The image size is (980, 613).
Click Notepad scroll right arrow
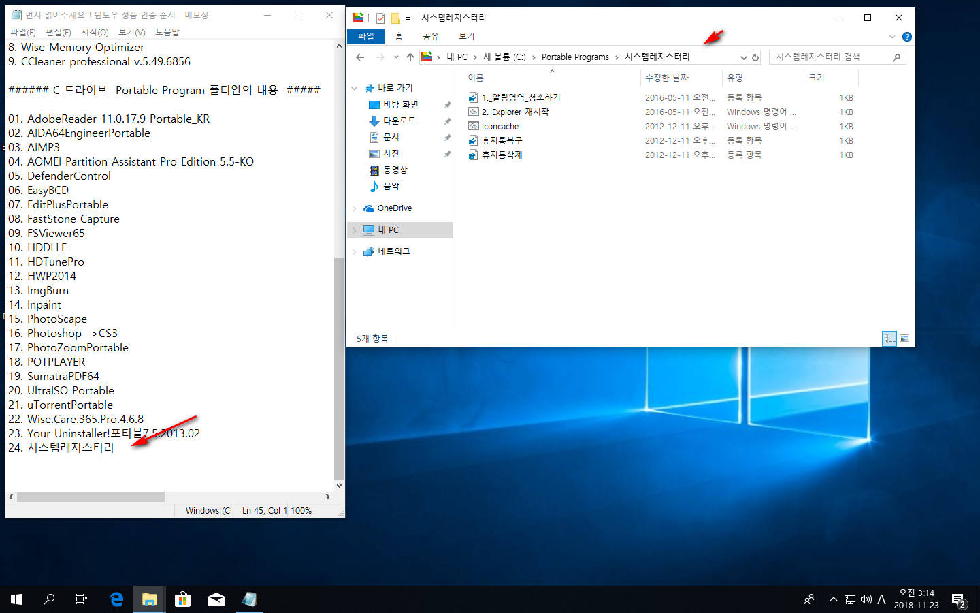tap(328, 497)
